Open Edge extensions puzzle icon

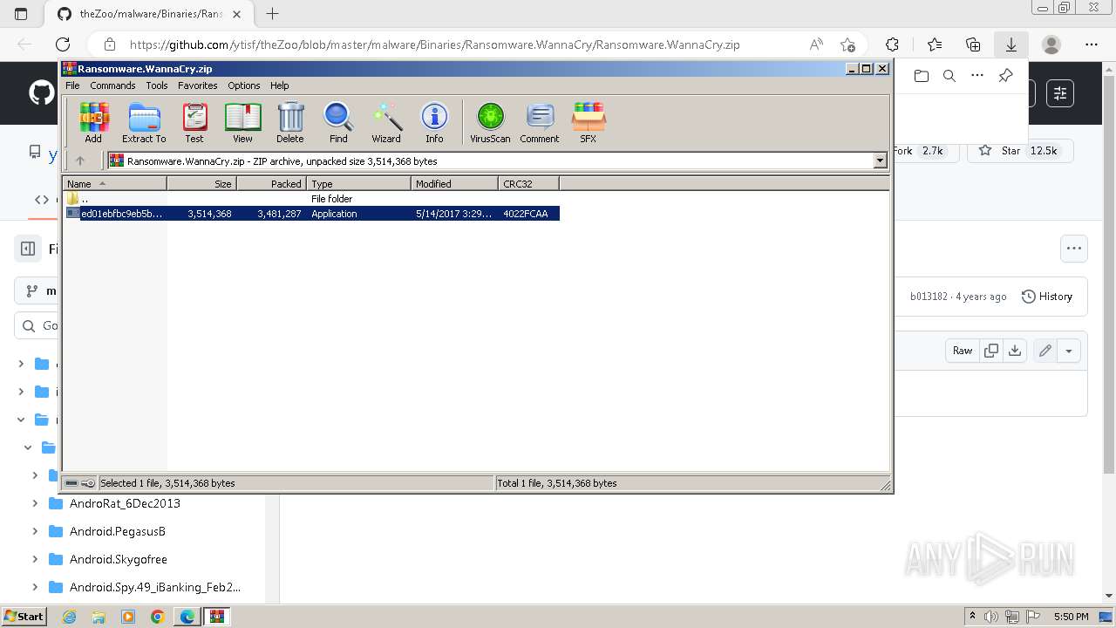tap(892, 44)
